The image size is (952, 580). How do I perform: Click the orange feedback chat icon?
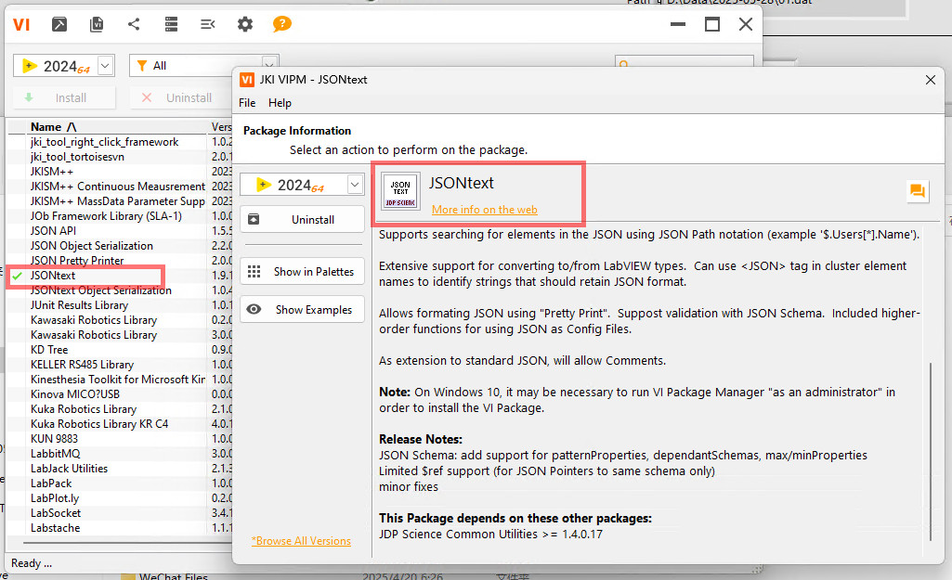[918, 191]
